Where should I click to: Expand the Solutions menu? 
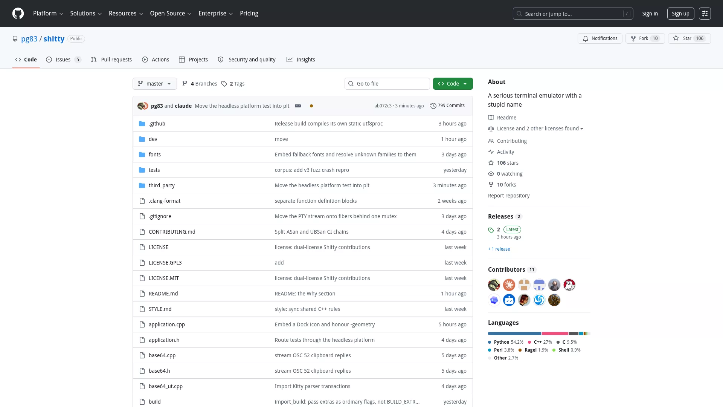[x=86, y=14]
